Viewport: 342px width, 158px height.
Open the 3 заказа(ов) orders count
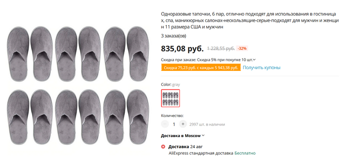174,36
